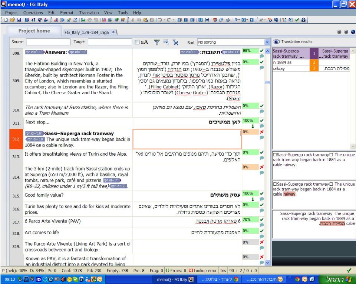Click the green checkmark confirm toolbar icon
Viewport: 356px width, 284px height.
297,20
